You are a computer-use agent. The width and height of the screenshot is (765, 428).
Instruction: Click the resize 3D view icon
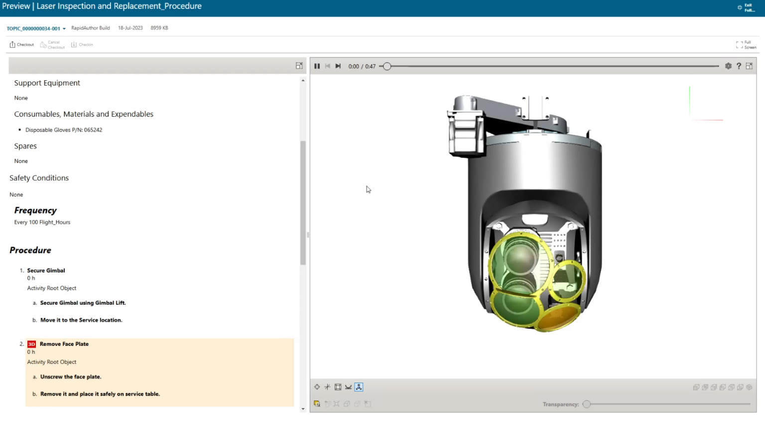[749, 66]
